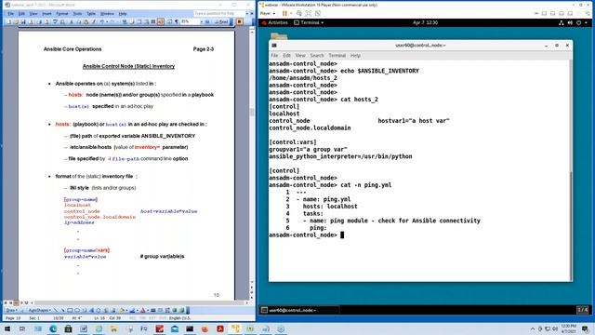595x335 pixels.
Task: Click the Font Color icon in drawing toolbar
Action: (142, 310)
